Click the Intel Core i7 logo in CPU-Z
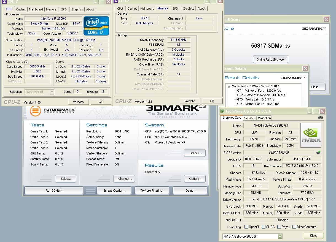The height and width of the screenshot is (242, 336). tap(96, 26)
